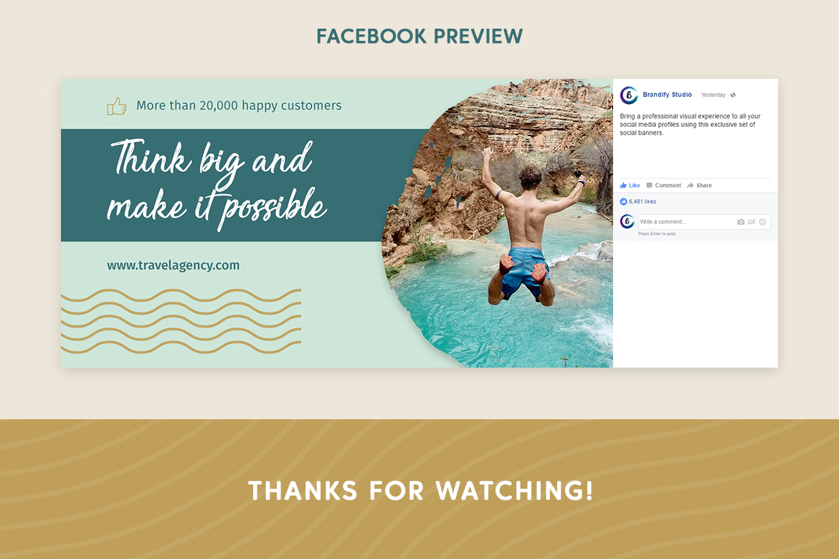Click the Yesterday timestamp on the post

(x=713, y=95)
